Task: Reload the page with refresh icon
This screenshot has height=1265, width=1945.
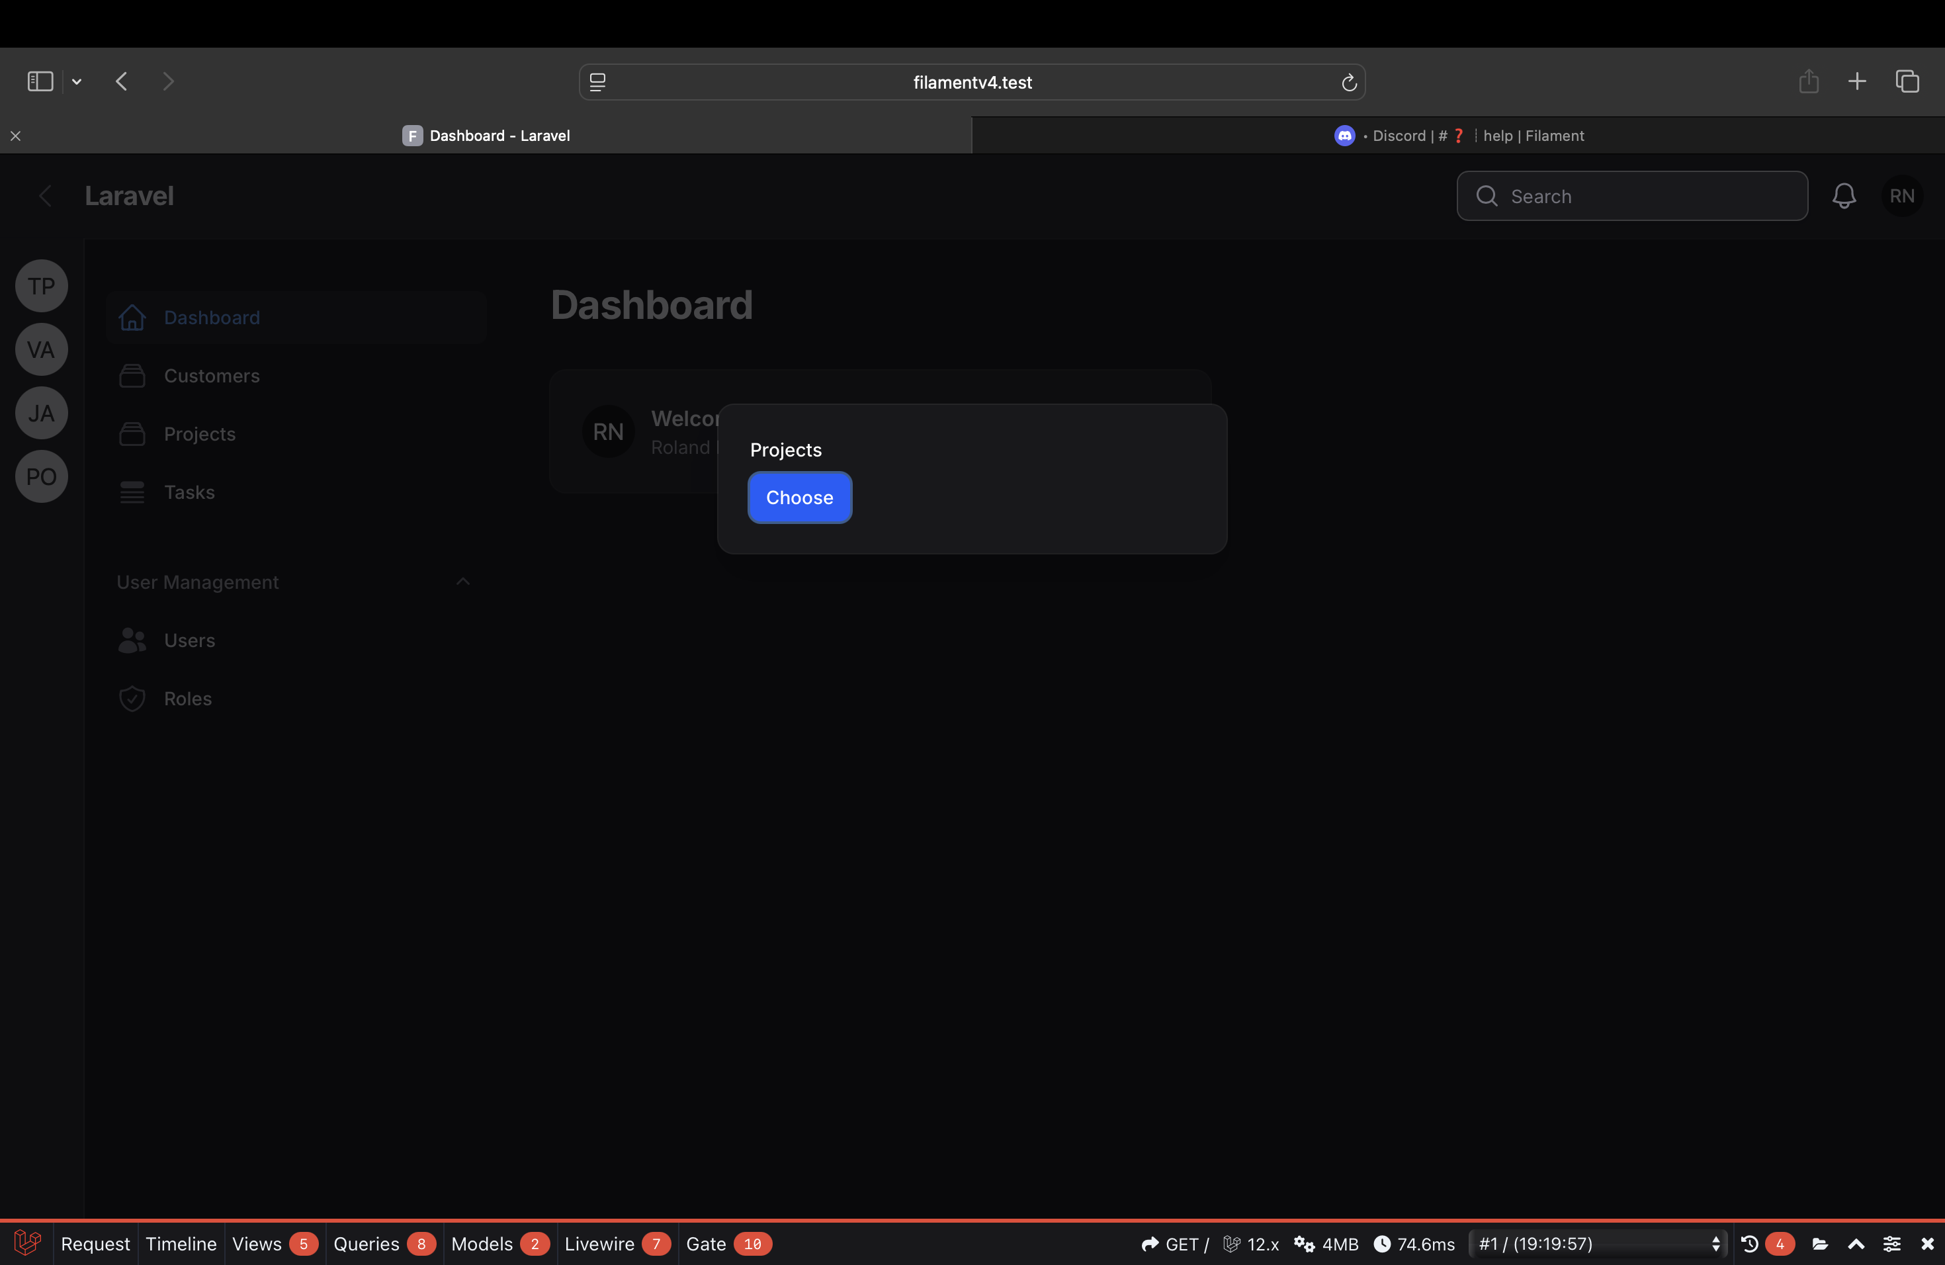Action: point(1348,83)
